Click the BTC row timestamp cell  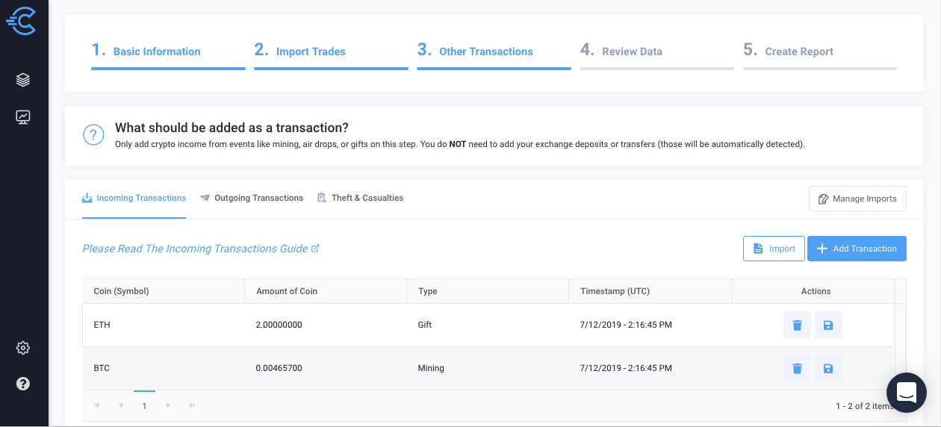pyautogui.click(x=650, y=369)
